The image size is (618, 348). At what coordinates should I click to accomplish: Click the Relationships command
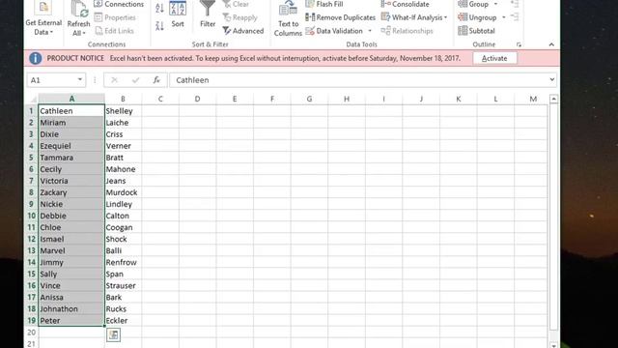coord(407,31)
